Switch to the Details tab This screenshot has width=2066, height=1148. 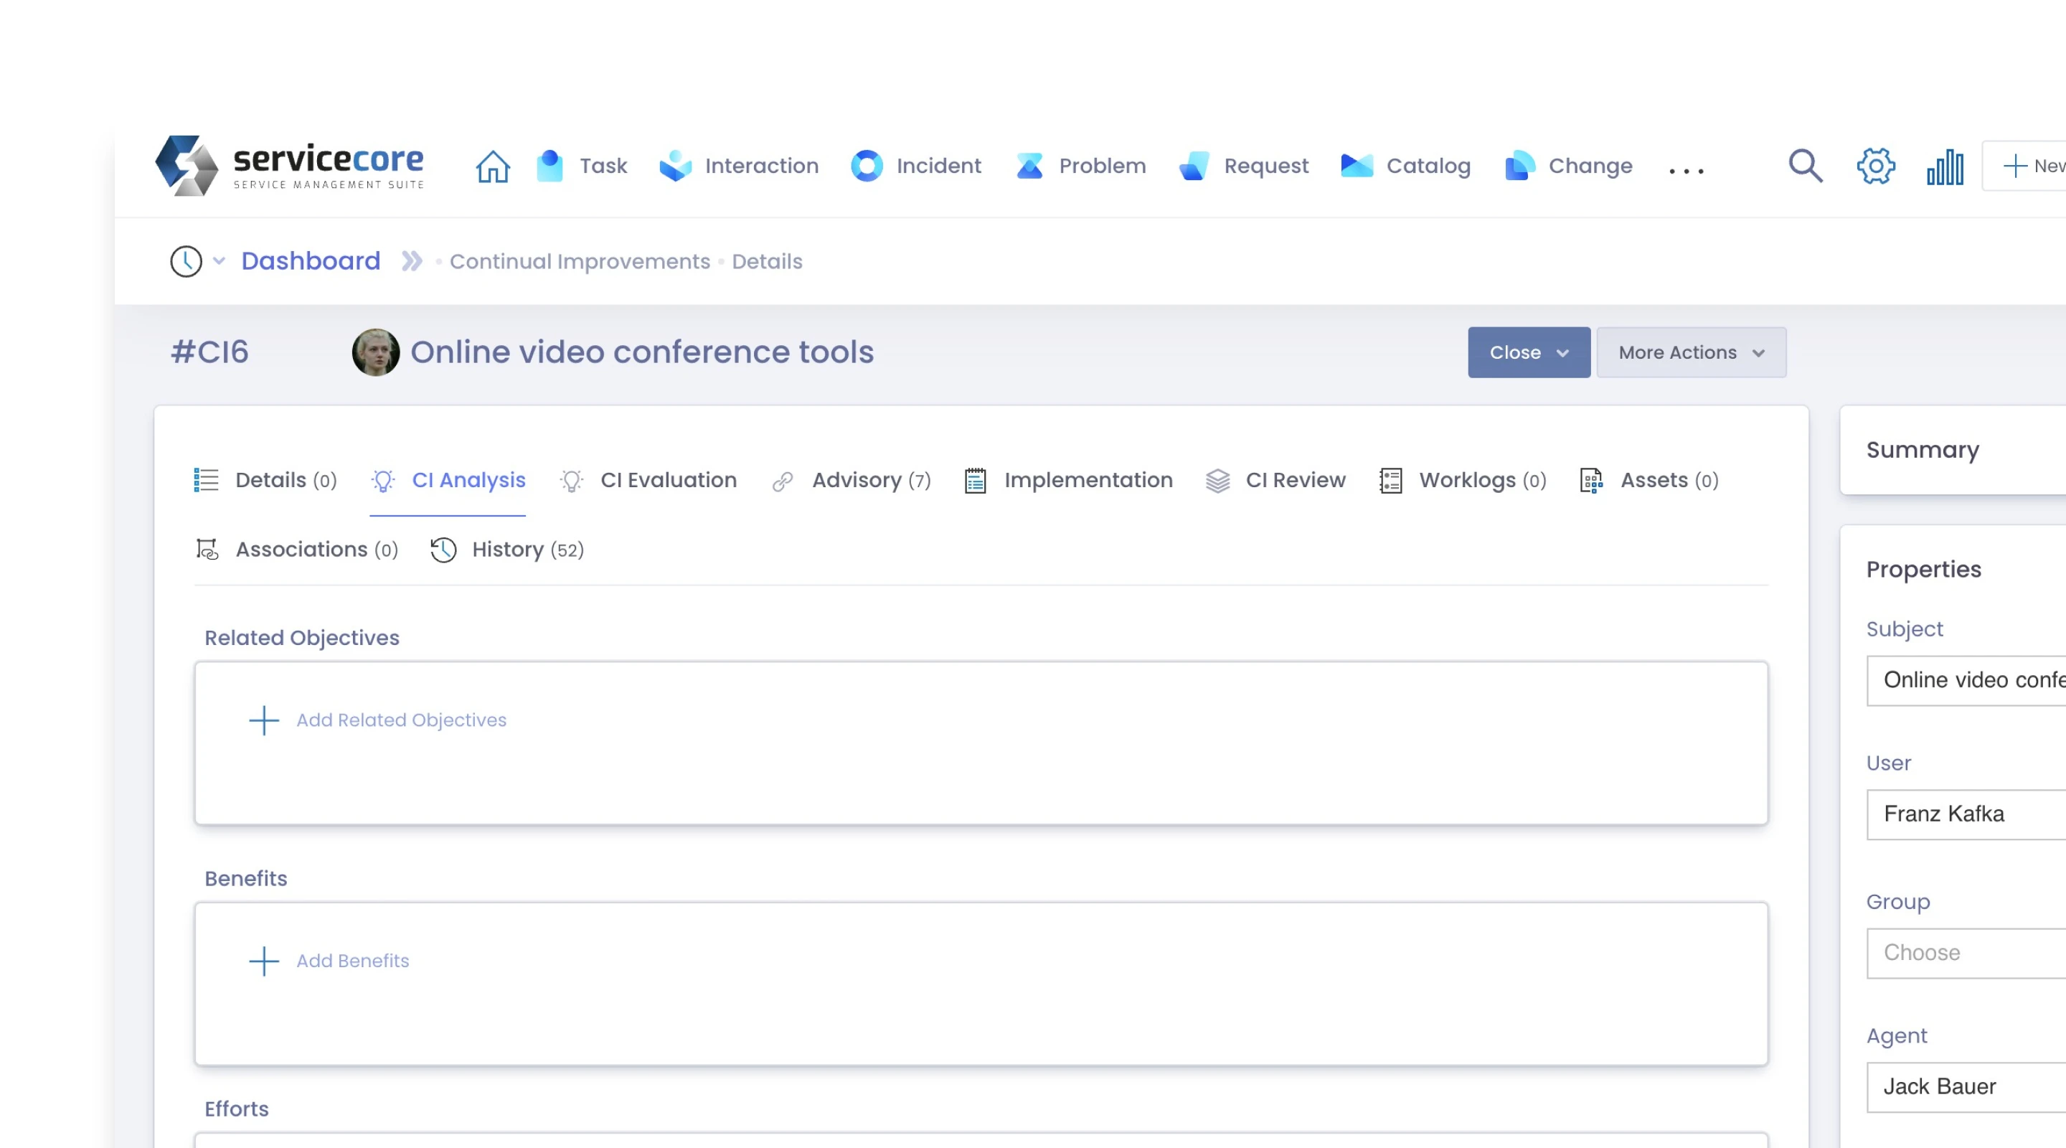[x=265, y=481]
